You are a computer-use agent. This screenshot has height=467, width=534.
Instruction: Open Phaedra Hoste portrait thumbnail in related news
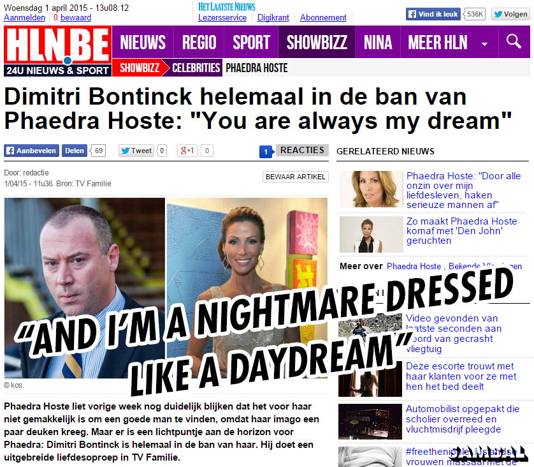point(372,189)
